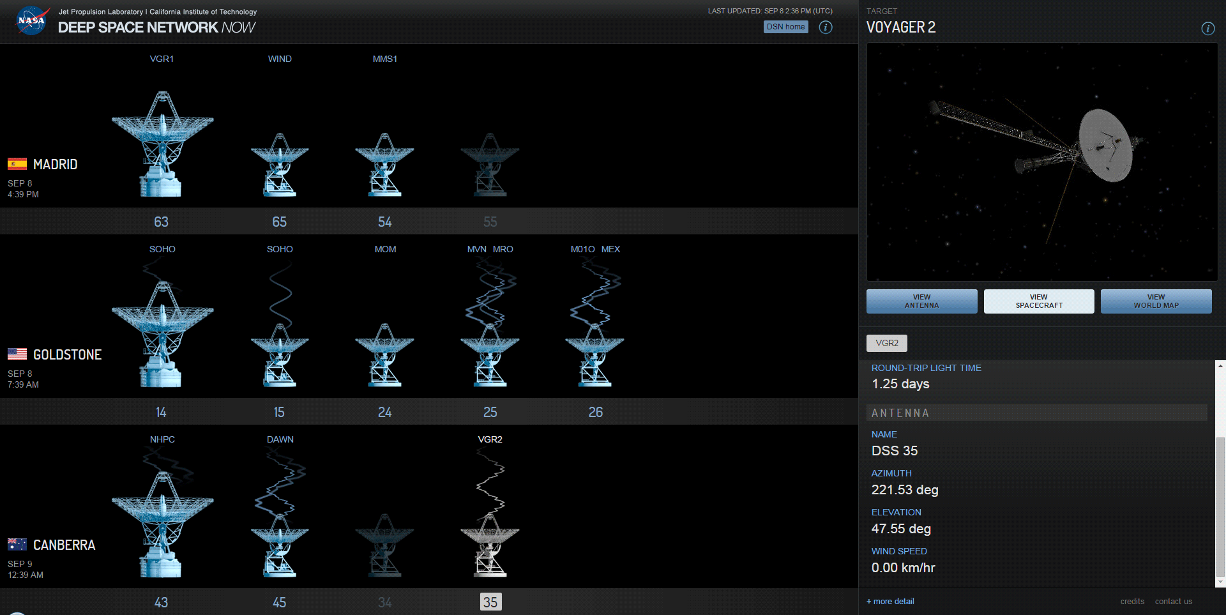The image size is (1226, 615).
Task: Click antenna number 63
Action: [161, 222]
